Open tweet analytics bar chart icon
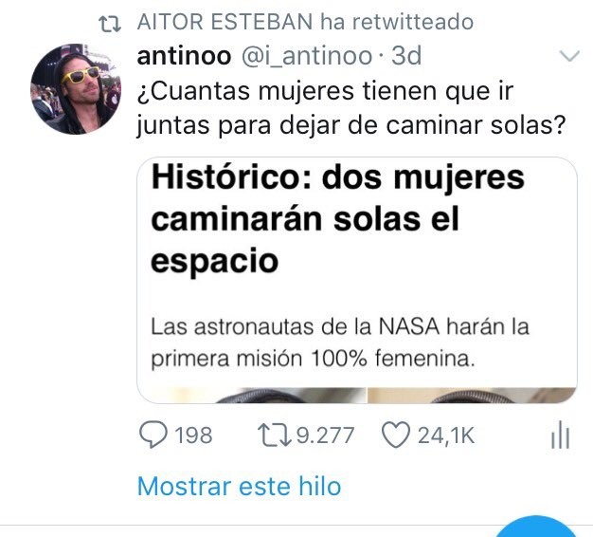Screen dimensions: 593x537 click(560, 435)
